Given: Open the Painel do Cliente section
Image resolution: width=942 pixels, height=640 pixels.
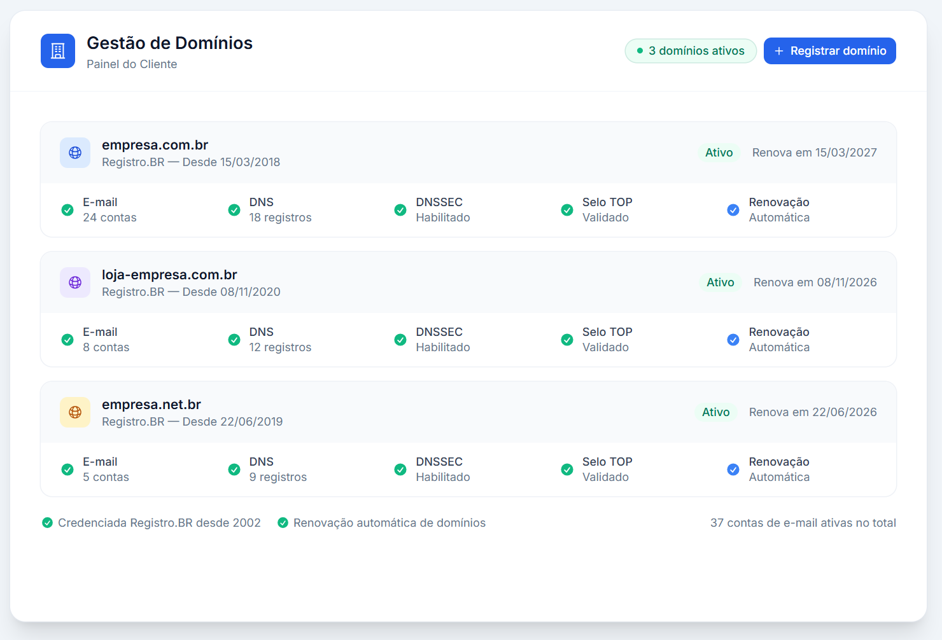Looking at the screenshot, I should point(132,64).
